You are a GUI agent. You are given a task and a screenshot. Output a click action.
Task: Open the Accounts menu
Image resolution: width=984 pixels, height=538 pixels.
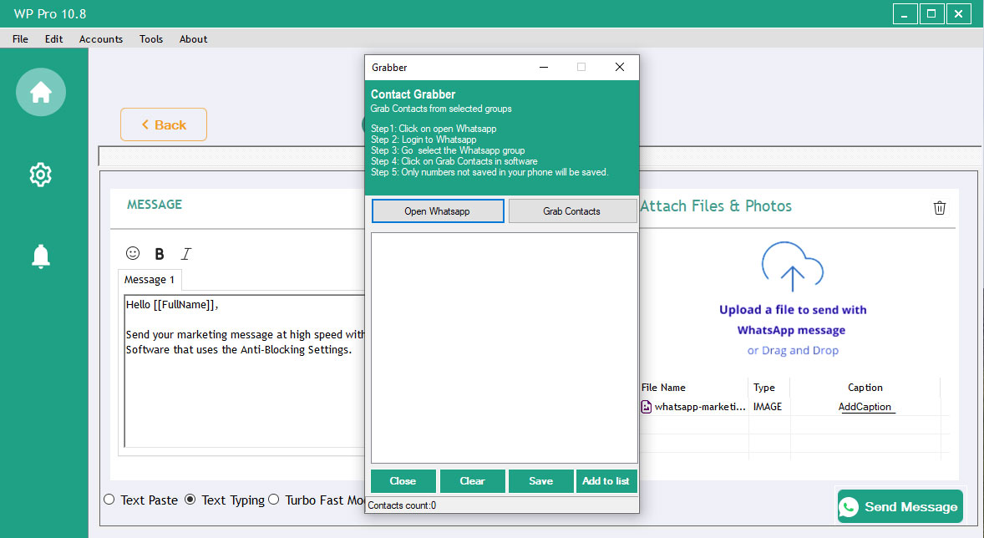tap(101, 39)
